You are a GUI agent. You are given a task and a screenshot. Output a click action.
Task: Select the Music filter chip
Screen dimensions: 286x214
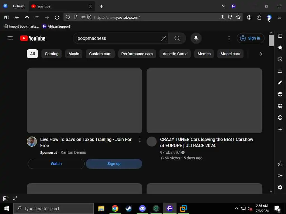[74, 54]
